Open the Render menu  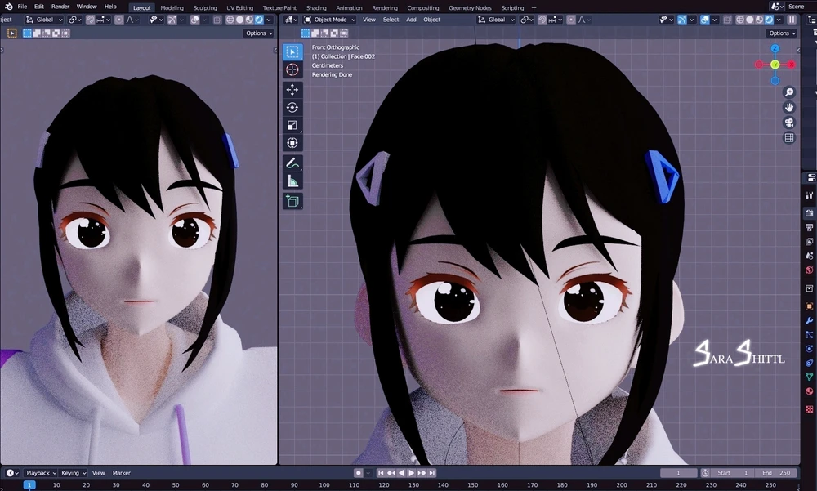tap(60, 7)
